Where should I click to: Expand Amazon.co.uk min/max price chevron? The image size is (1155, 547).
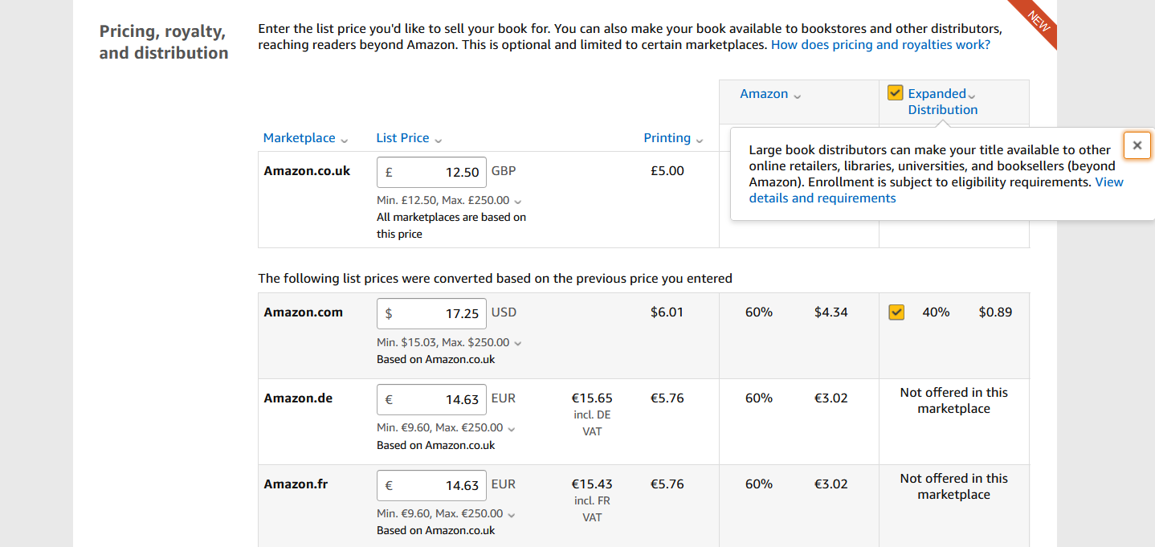(x=518, y=202)
